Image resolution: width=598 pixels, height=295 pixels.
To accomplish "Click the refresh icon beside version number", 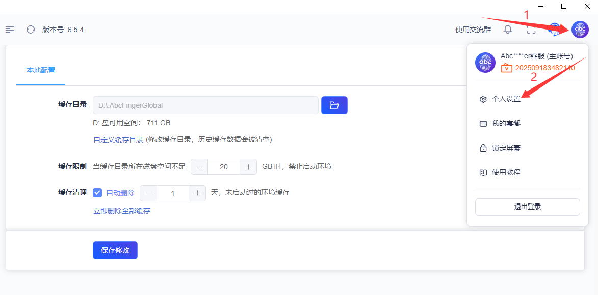I will (31, 29).
